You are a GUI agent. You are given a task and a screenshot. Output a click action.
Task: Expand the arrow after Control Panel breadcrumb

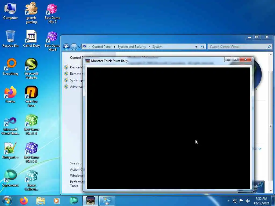[x=114, y=47]
